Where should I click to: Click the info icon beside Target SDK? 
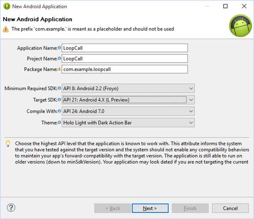click(x=59, y=100)
